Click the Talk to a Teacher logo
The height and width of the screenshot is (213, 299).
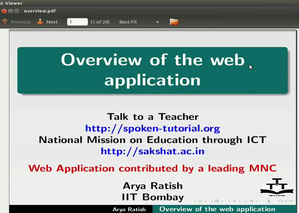pos(276,188)
